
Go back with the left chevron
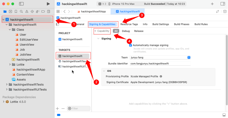click(65, 12)
